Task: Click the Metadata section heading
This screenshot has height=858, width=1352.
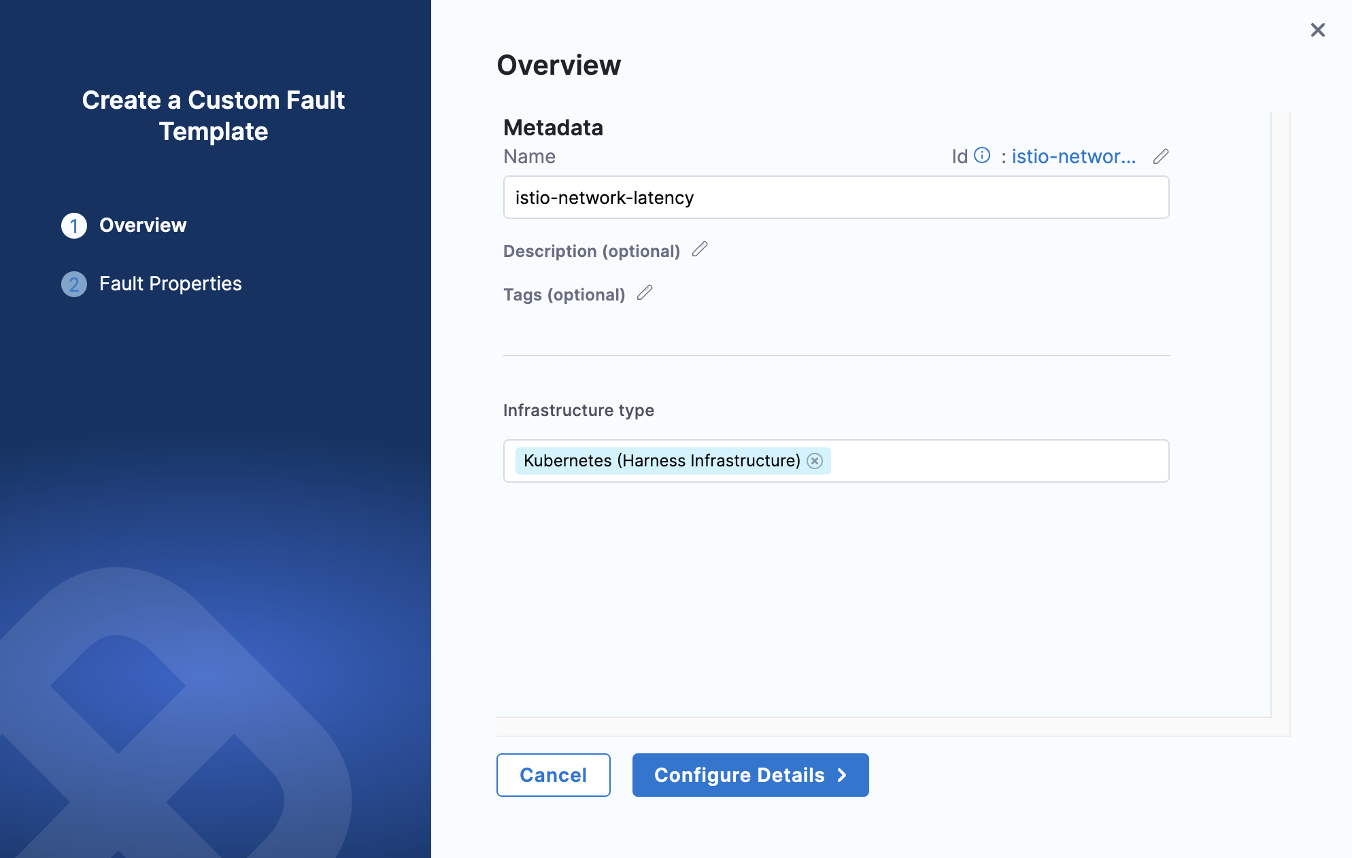Action: point(553,128)
